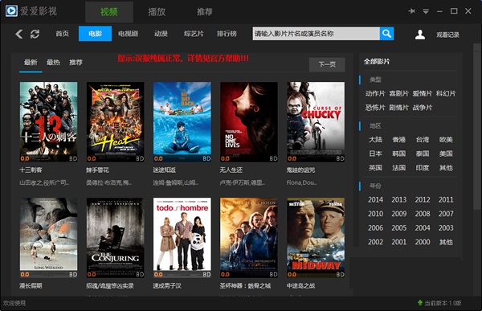This screenshot has height=311, width=482.
Task: Filter region by 香港
Action: (x=399, y=140)
